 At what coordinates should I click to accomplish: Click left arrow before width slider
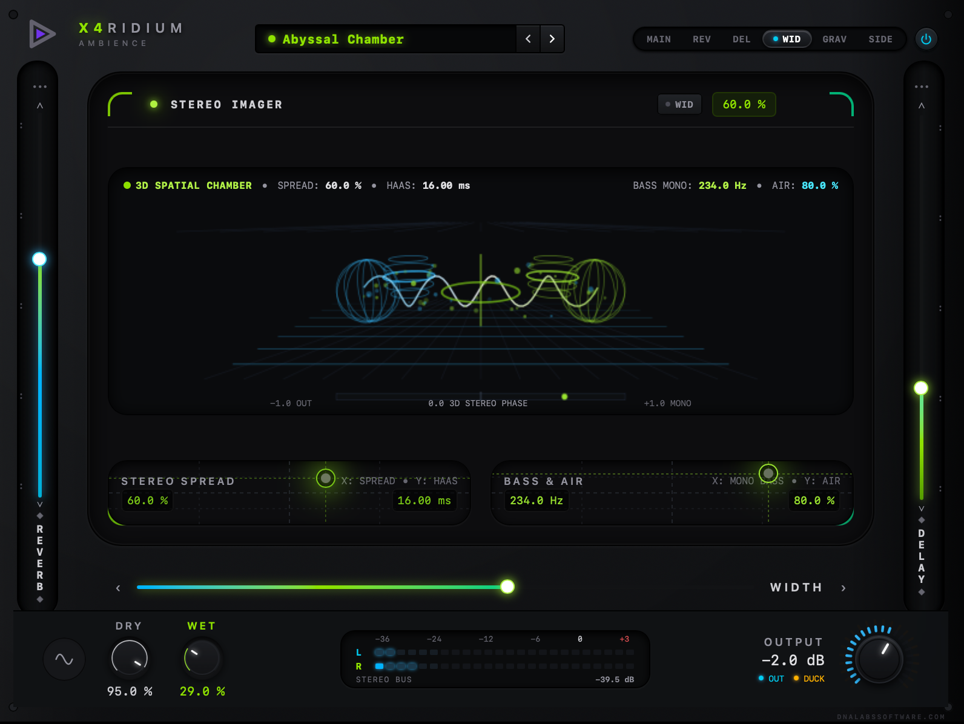tap(118, 588)
